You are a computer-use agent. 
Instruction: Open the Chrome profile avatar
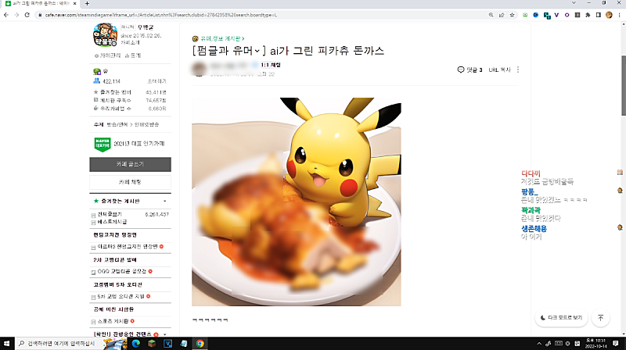(609, 15)
